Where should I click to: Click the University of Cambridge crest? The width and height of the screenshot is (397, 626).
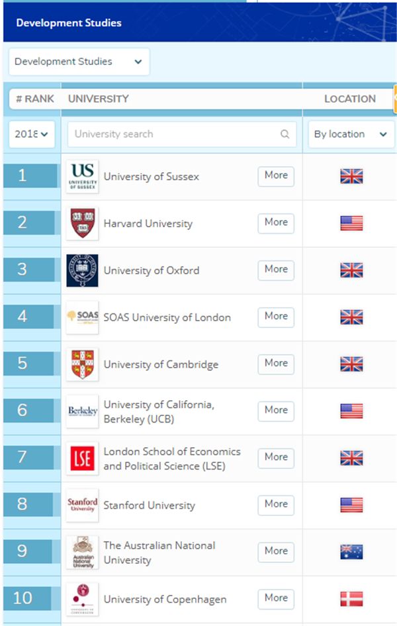[x=82, y=364]
